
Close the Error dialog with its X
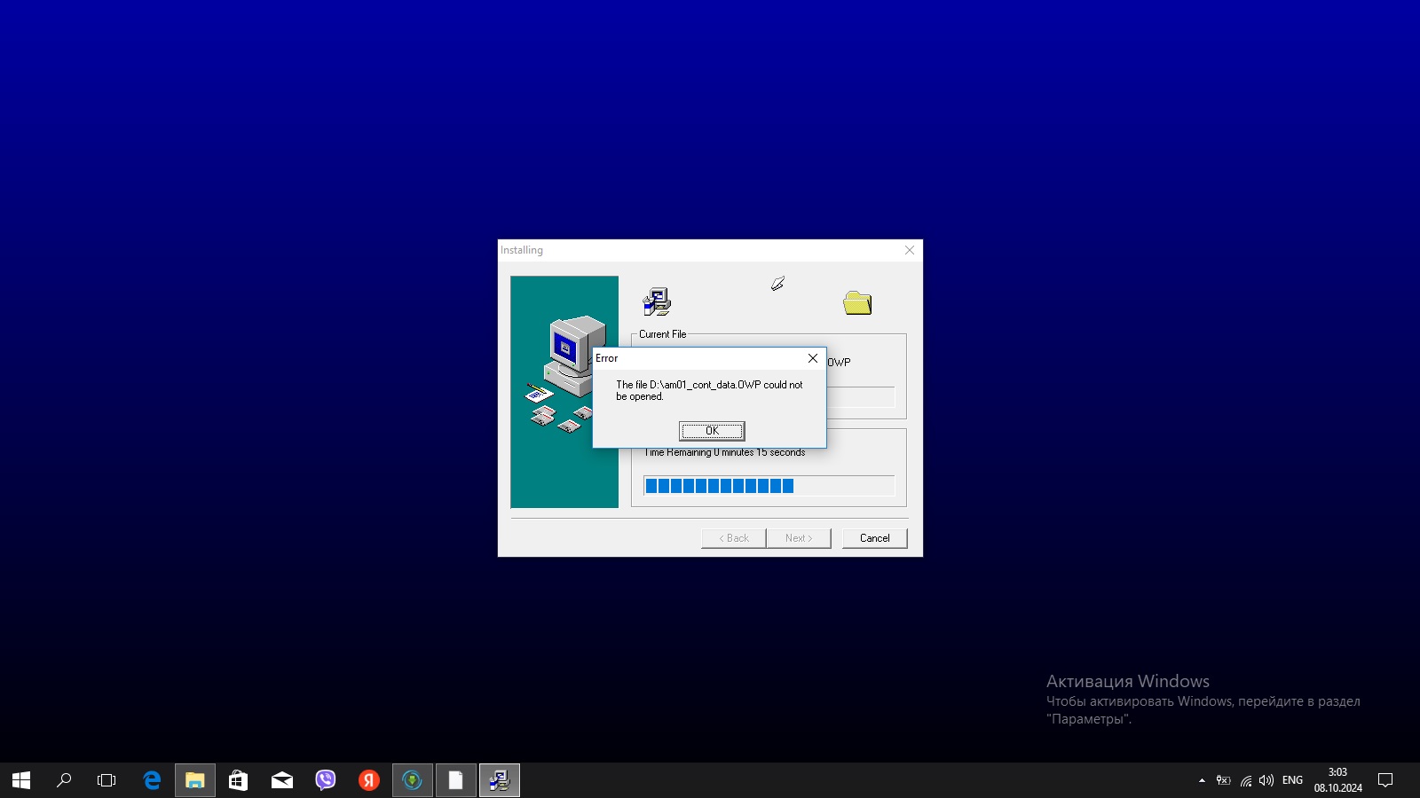click(x=812, y=358)
